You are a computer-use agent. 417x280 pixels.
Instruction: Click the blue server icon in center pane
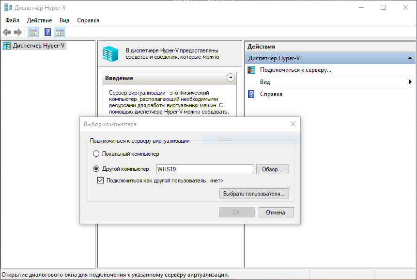(x=110, y=53)
